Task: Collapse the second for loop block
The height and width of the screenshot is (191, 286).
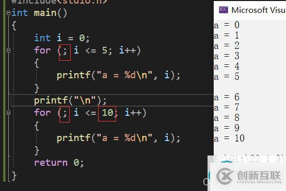Action: (x=8, y=113)
